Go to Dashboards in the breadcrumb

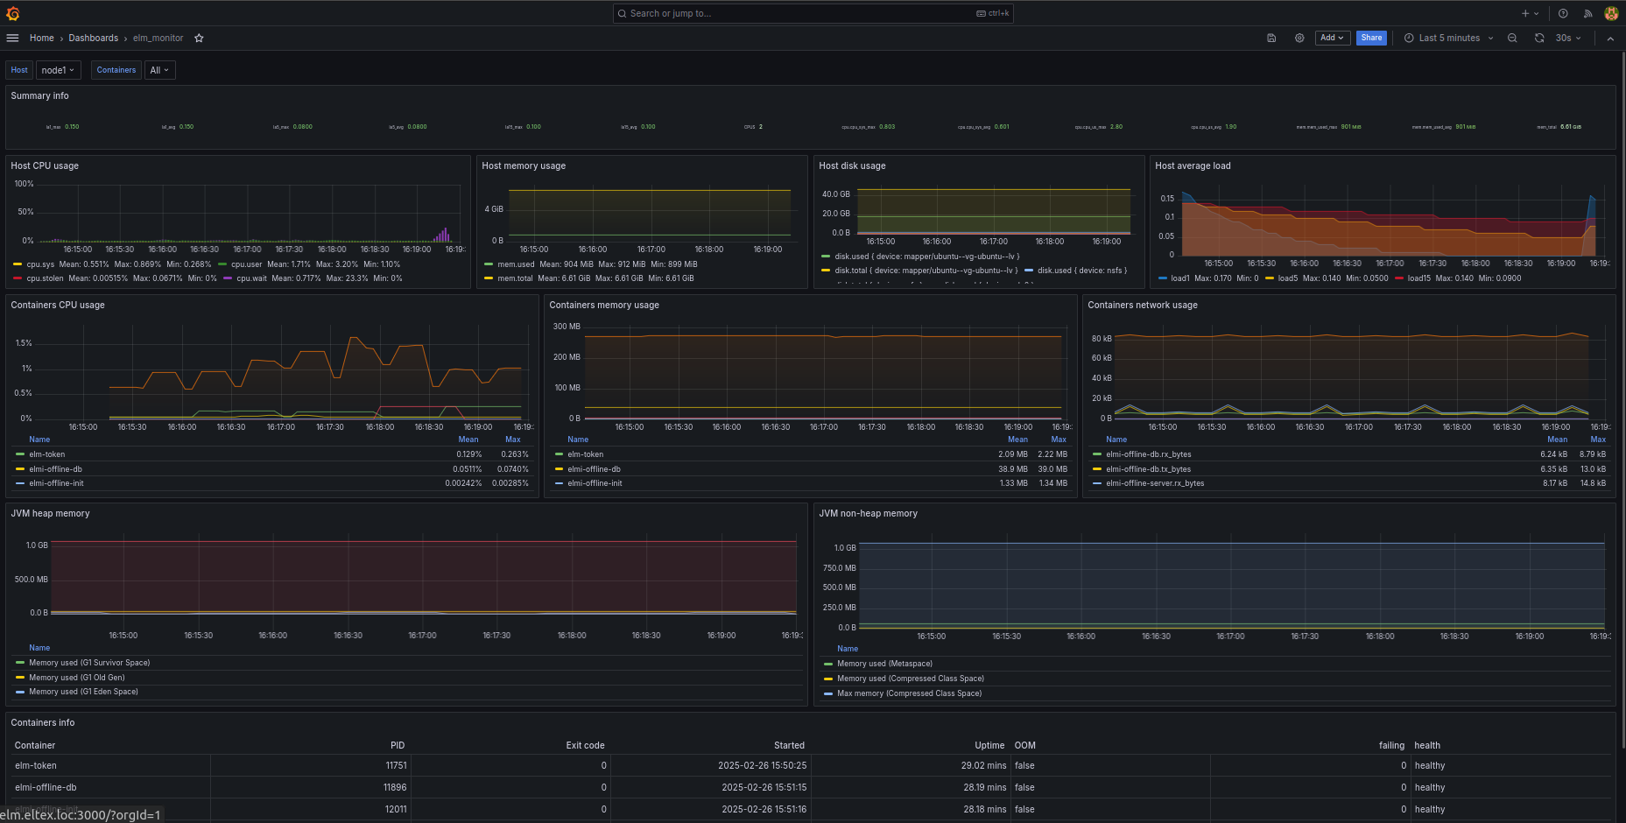pos(93,39)
